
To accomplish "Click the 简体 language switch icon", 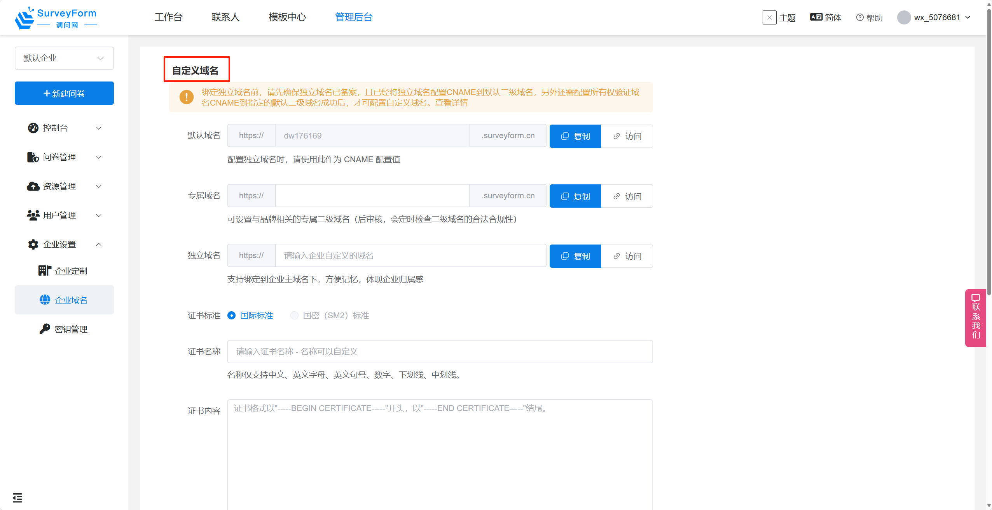I will click(816, 17).
